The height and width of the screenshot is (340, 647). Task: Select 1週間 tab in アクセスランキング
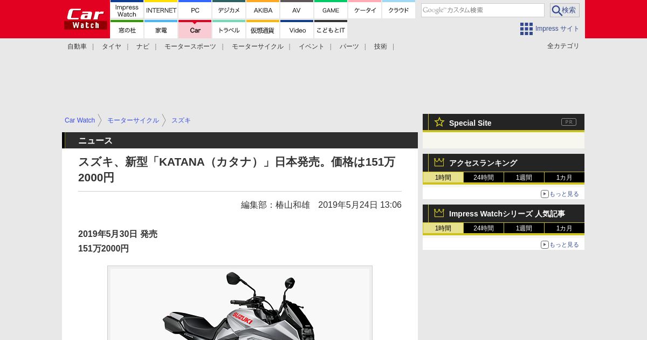(x=524, y=178)
